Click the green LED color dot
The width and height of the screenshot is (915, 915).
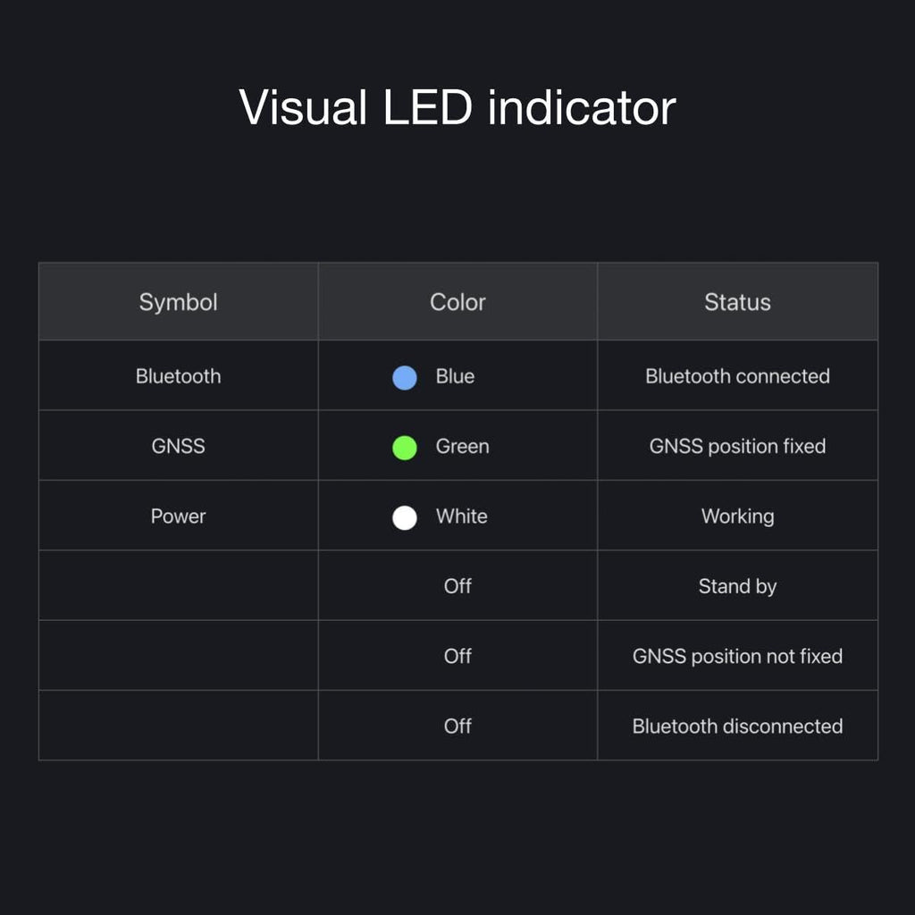(405, 447)
